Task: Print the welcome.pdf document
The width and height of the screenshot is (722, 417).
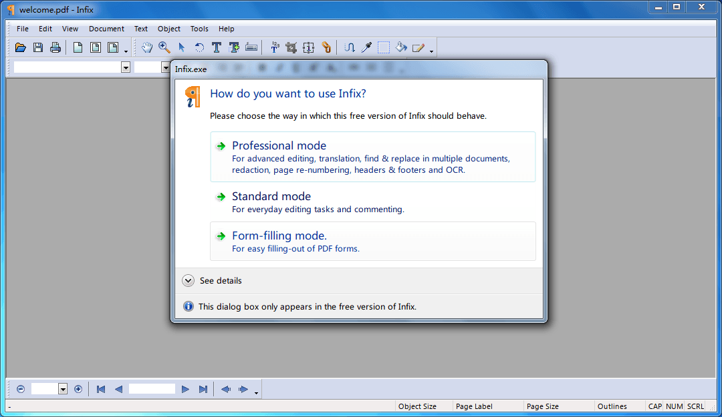Action: [55, 47]
